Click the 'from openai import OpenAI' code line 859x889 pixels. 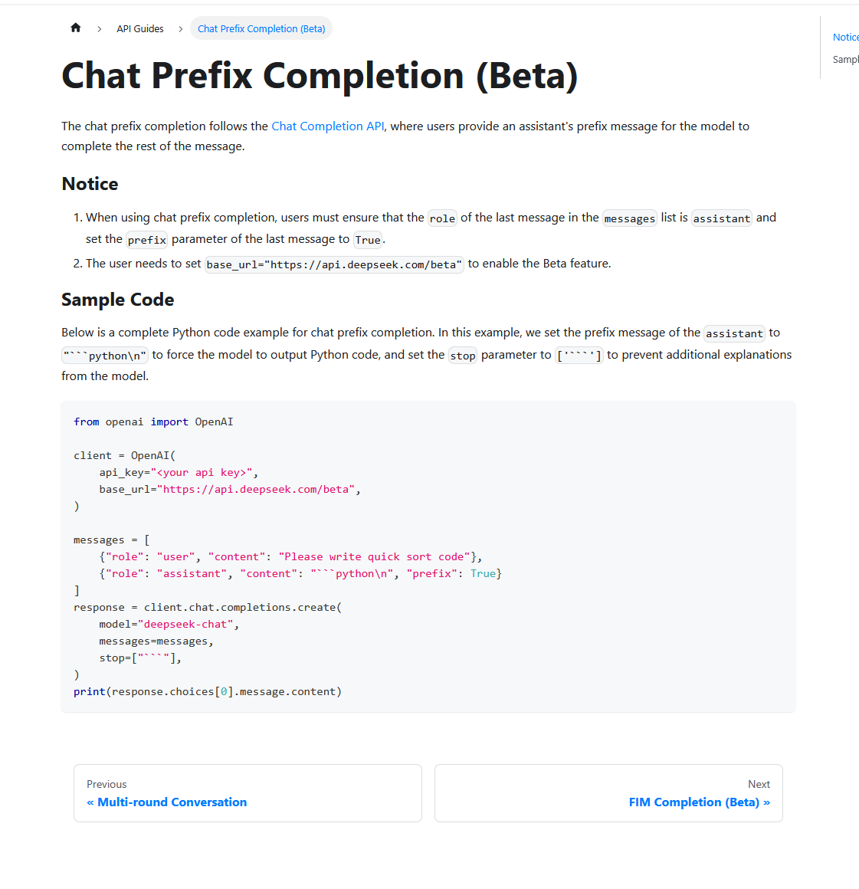[153, 422]
